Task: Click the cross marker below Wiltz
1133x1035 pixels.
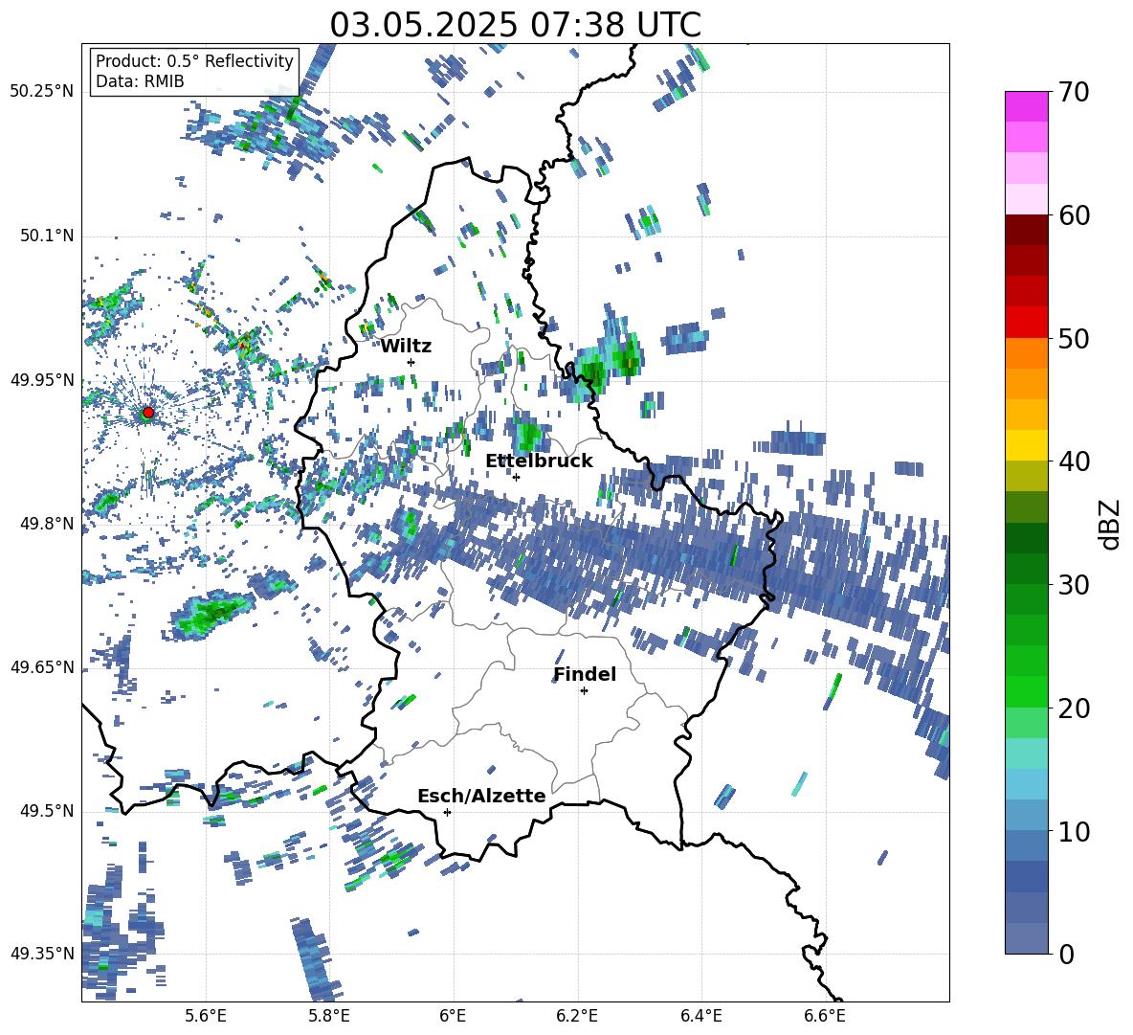Action: [x=411, y=362]
